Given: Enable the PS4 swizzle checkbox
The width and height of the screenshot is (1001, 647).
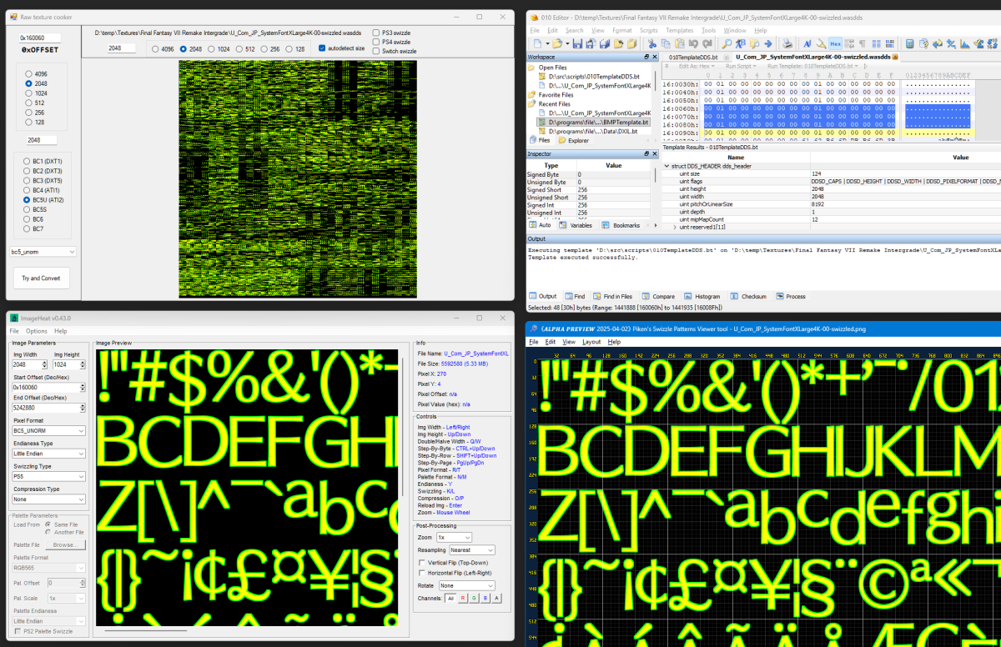Looking at the screenshot, I should point(375,42).
